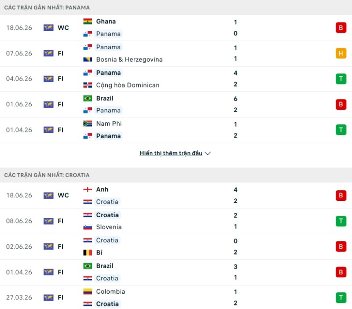Click the Bosnia & Herzegovina flag icon
This screenshot has width=352, height=309.
tap(88, 59)
